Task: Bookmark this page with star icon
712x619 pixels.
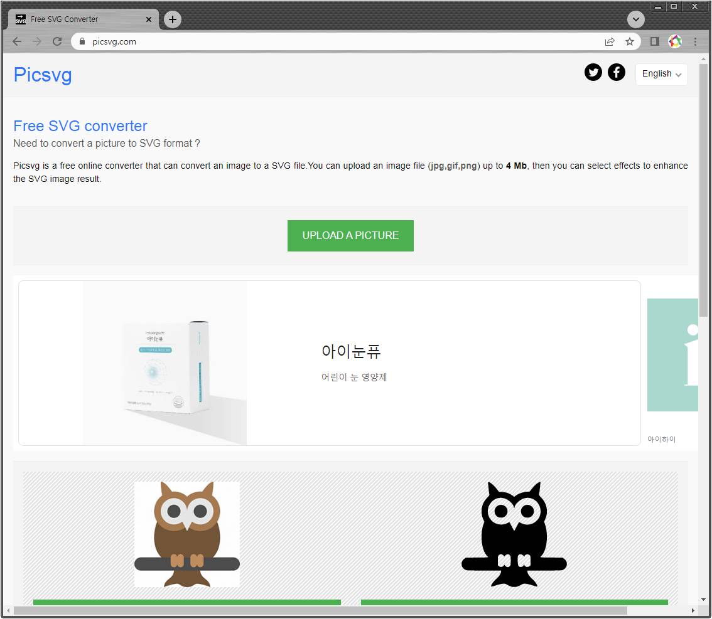Action: (x=629, y=41)
